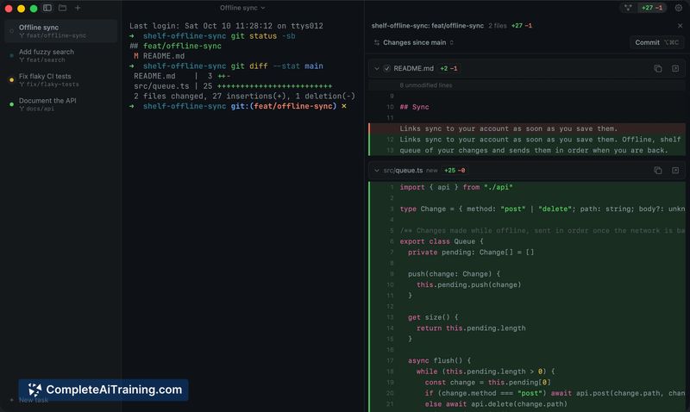Click 'else await api.delete(change.path)' line
690x412 pixels.
[x=527, y=404]
